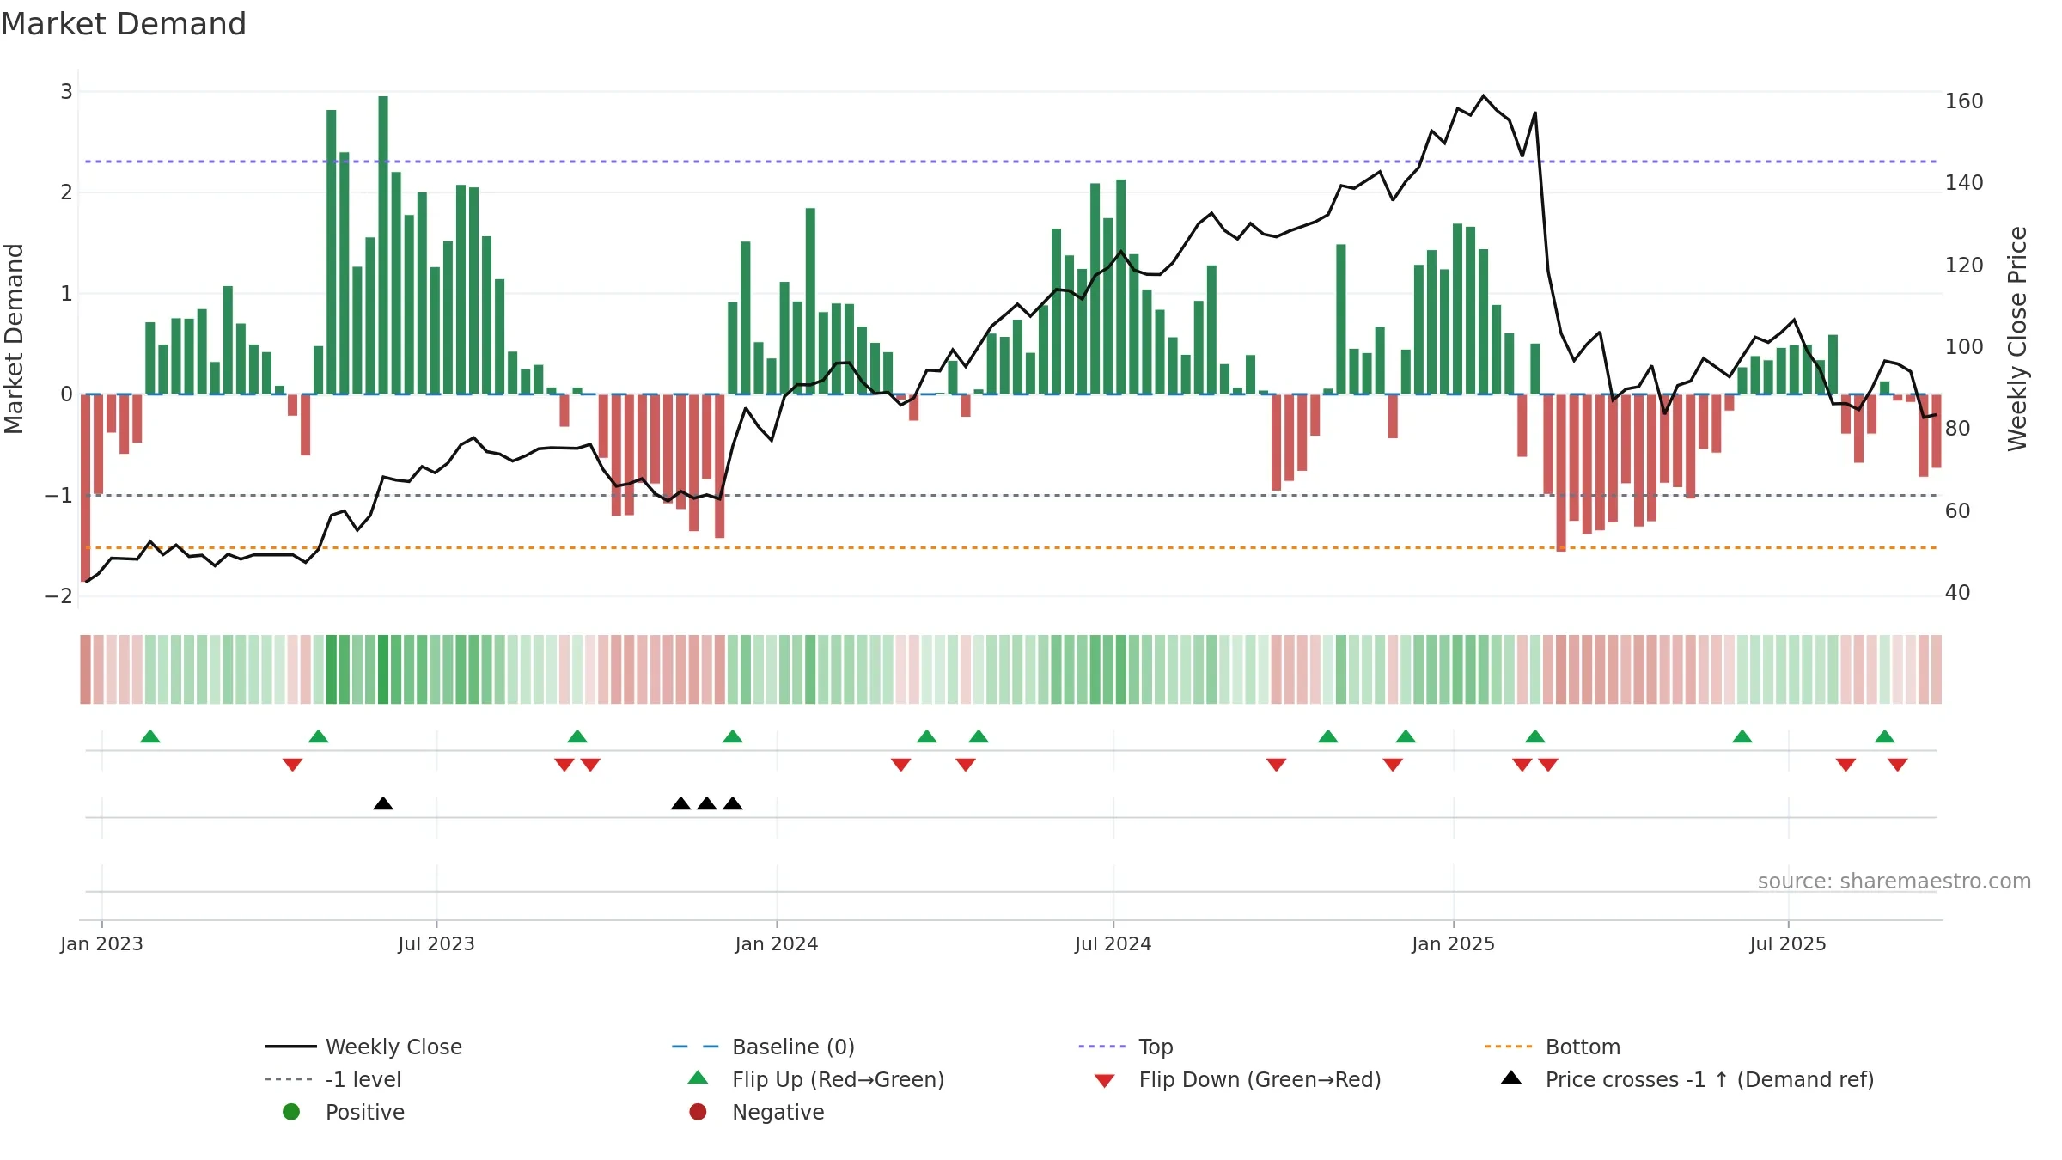Click the −2 demand axis tick
Image resolution: width=2062 pixels, height=1160 pixels.
(58, 596)
